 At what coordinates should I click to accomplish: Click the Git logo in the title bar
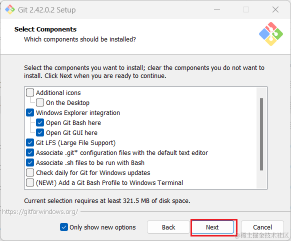10,9
